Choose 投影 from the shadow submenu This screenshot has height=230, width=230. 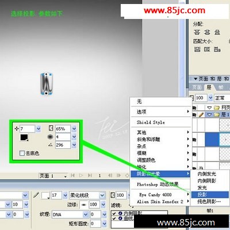pyautogui.click(x=210, y=195)
